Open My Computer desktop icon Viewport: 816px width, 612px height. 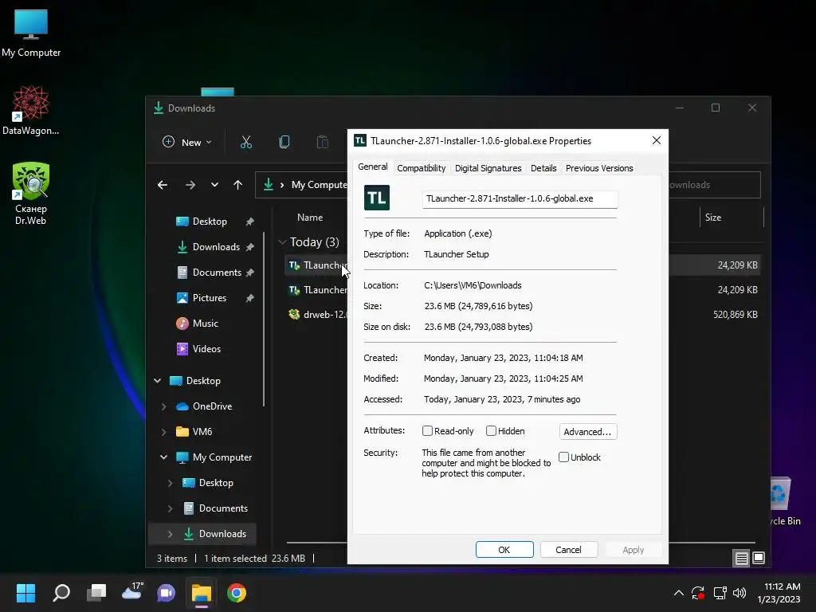pyautogui.click(x=31, y=33)
